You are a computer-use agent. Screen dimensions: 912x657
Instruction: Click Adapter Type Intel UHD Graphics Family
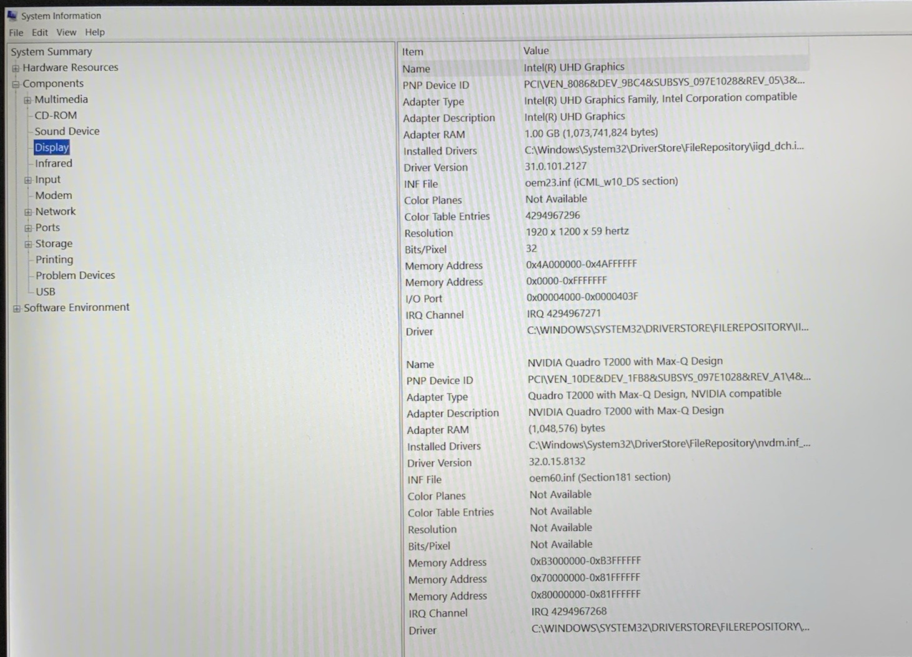tap(660, 98)
